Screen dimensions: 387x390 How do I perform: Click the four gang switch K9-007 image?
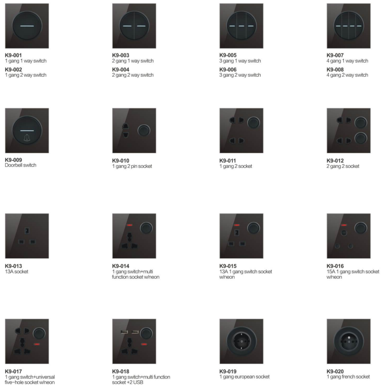[x=349, y=26]
